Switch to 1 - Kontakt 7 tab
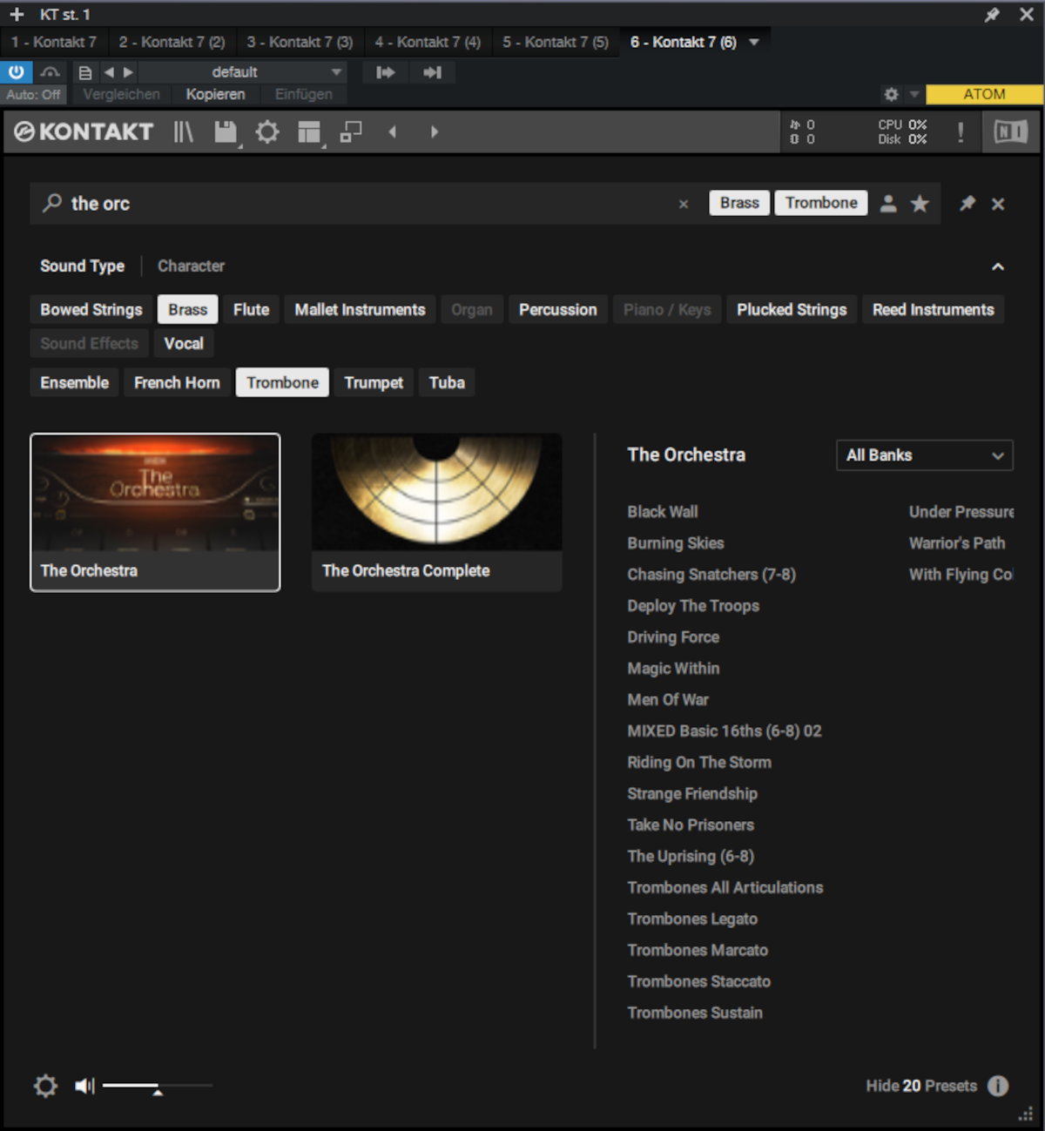1045x1131 pixels. [x=54, y=42]
